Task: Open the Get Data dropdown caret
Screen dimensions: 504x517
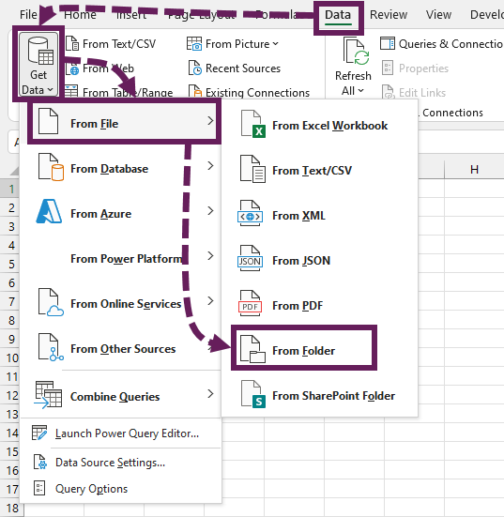Action: click(x=50, y=89)
